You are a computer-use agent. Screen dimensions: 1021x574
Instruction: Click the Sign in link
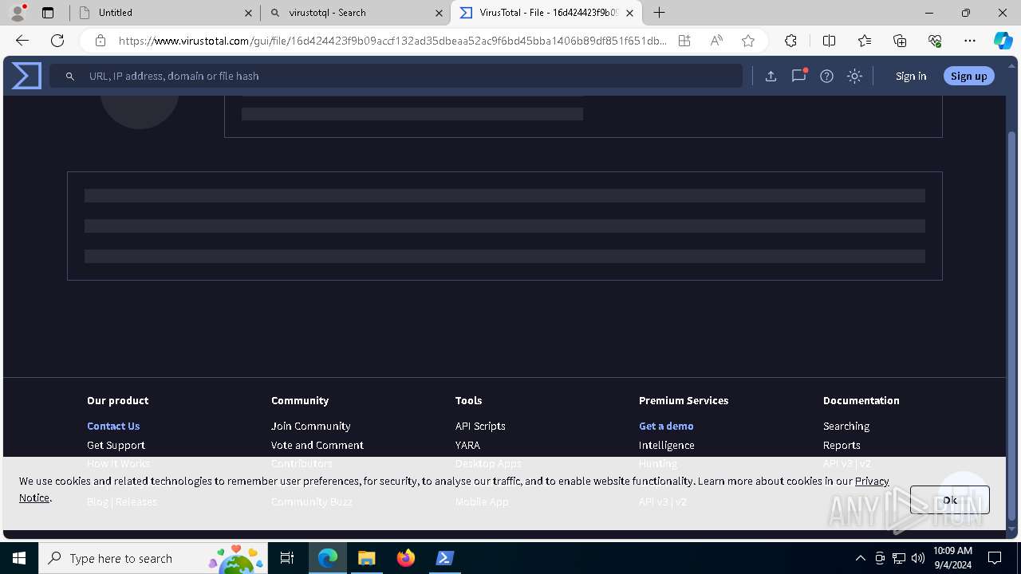pyautogui.click(x=911, y=77)
